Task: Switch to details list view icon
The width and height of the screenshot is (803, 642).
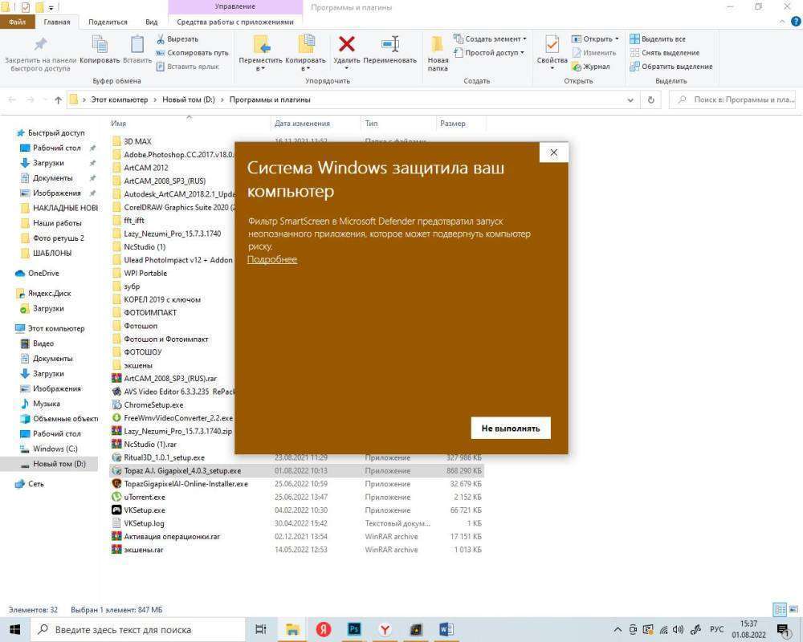Action: 778,610
